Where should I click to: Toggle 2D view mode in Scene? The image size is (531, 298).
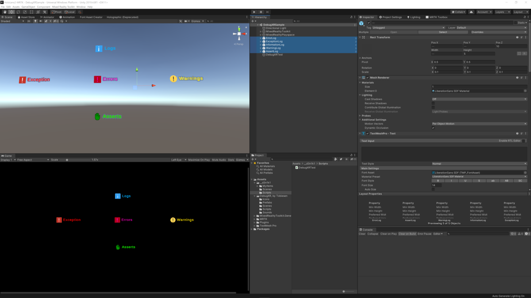(29, 21)
